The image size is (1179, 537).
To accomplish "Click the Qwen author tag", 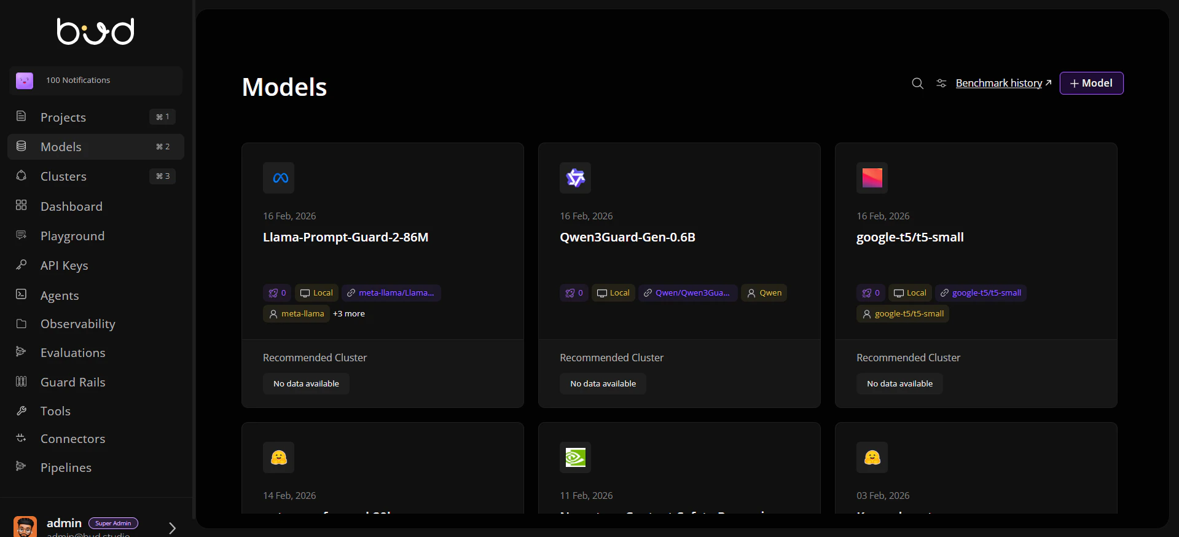I will (x=764, y=293).
